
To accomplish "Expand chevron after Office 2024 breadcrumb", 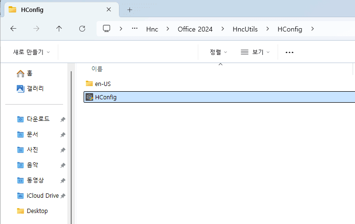I will [x=223, y=29].
